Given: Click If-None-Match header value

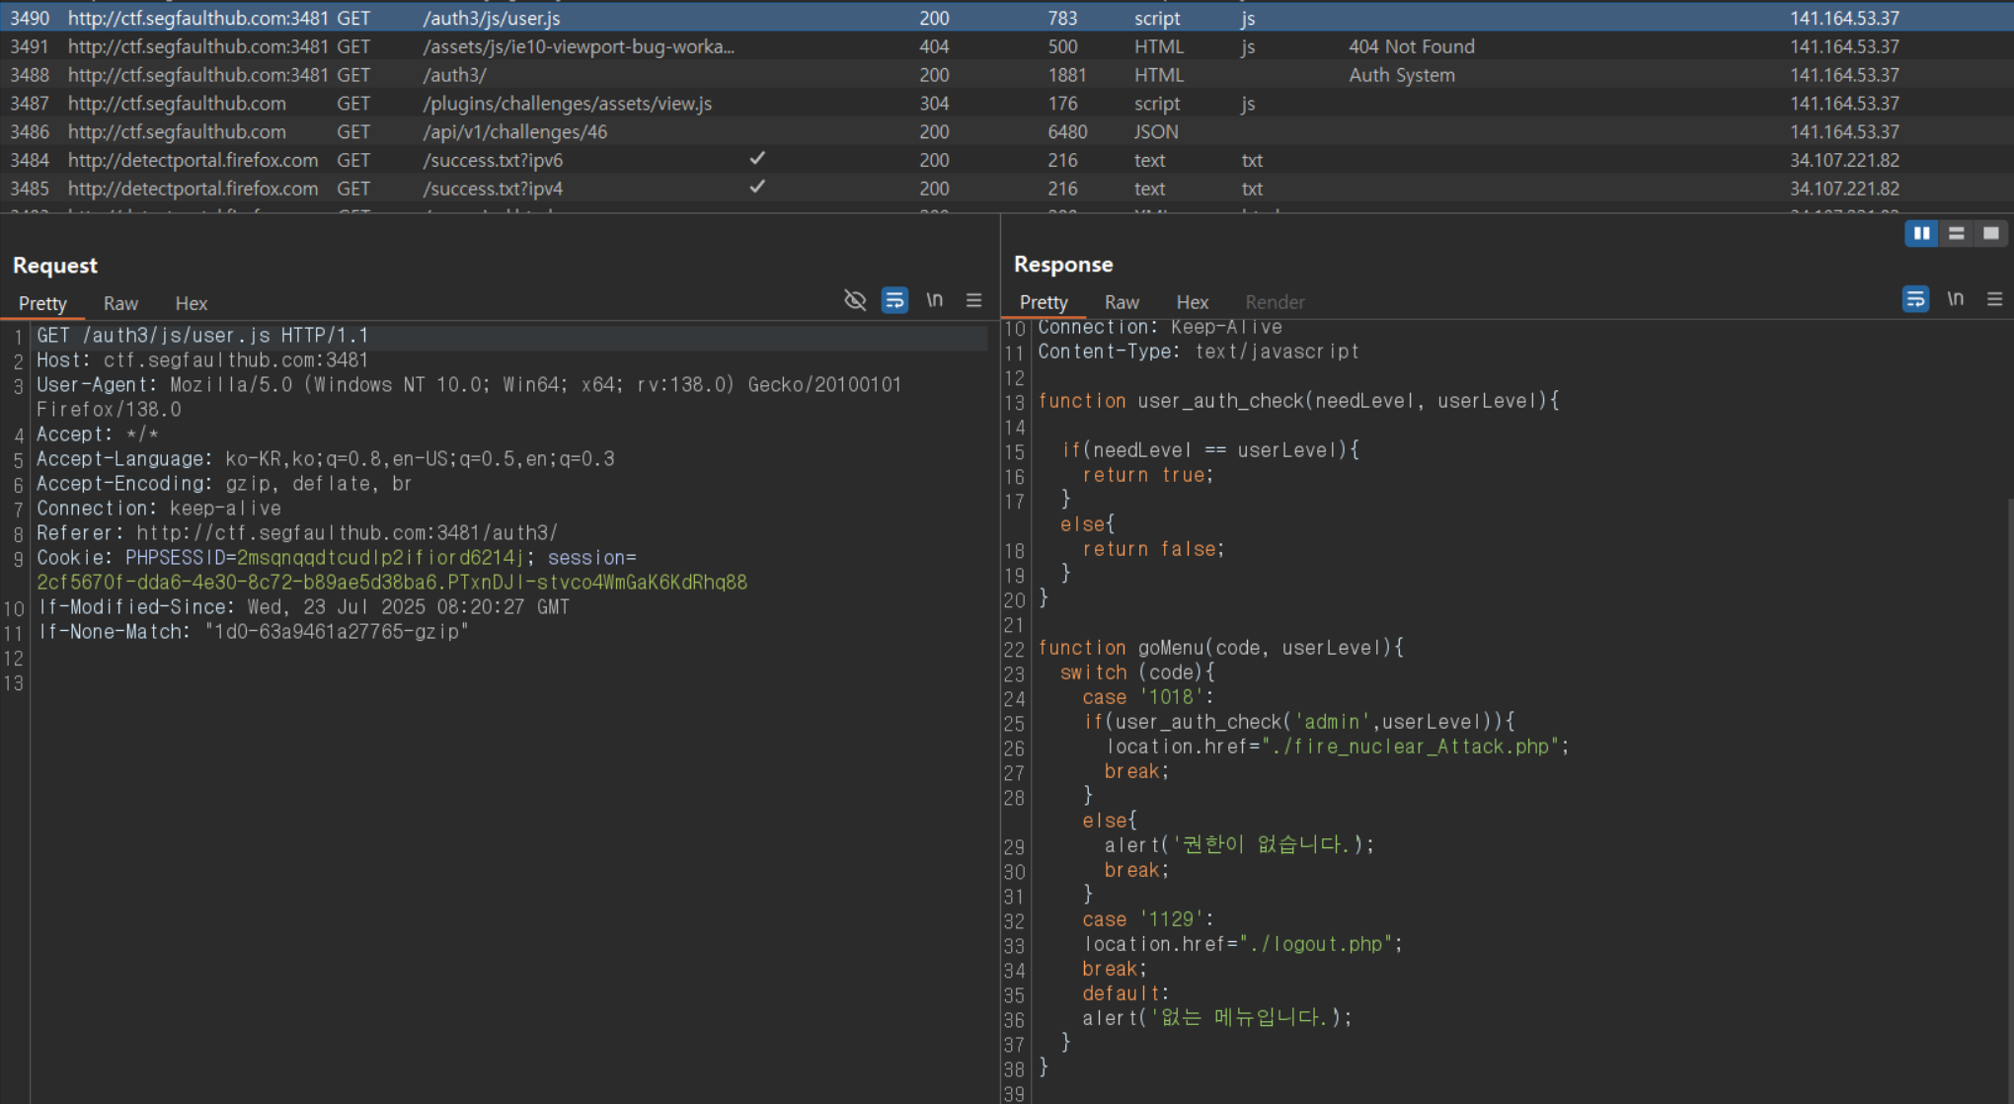Looking at the screenshot, I should [337, 632].
